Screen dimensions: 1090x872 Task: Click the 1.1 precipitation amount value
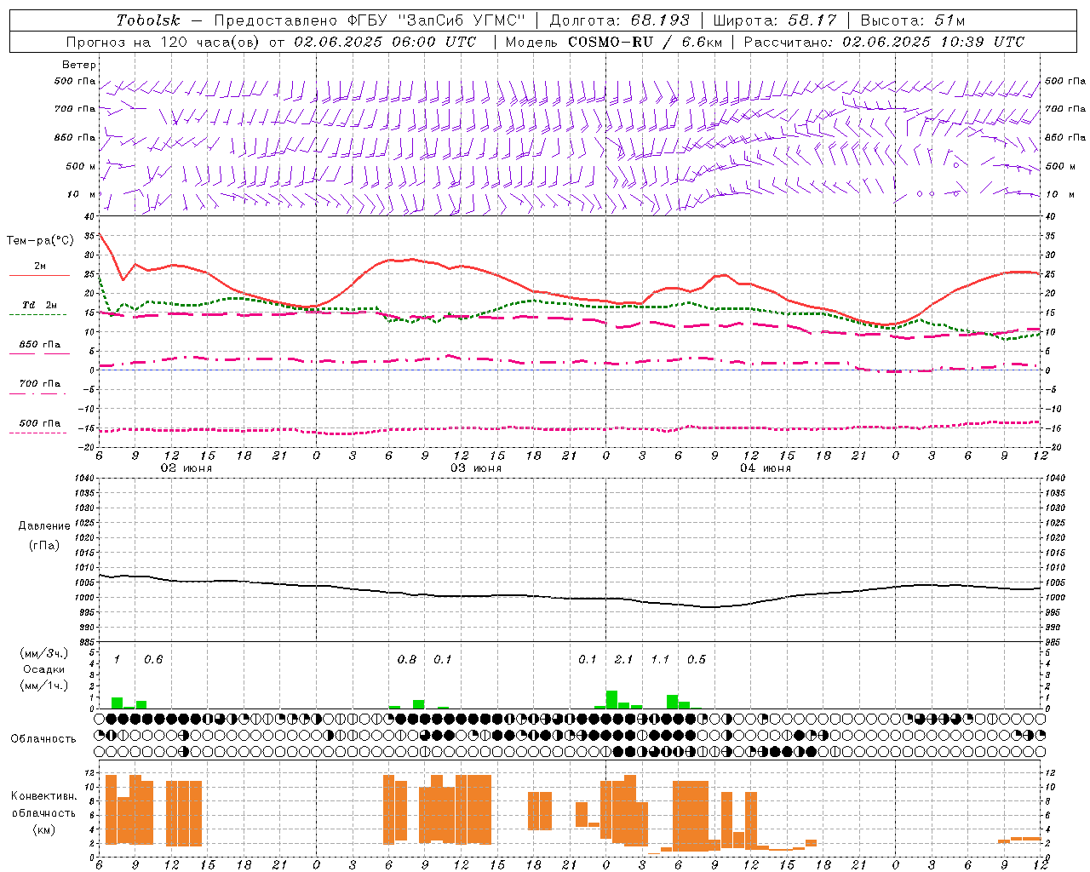660,660
